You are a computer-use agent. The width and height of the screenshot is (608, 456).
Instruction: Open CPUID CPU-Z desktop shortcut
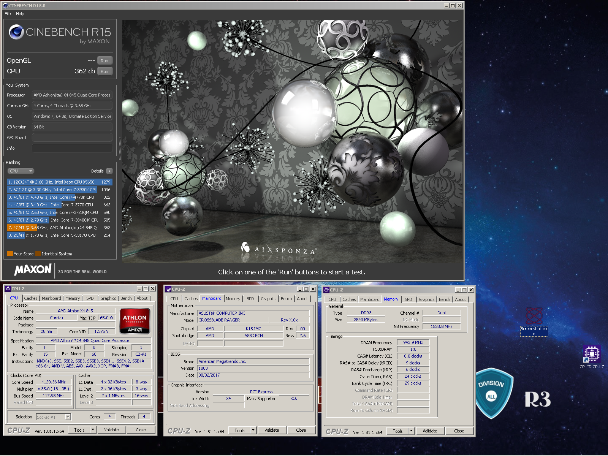tap(591, 356)
